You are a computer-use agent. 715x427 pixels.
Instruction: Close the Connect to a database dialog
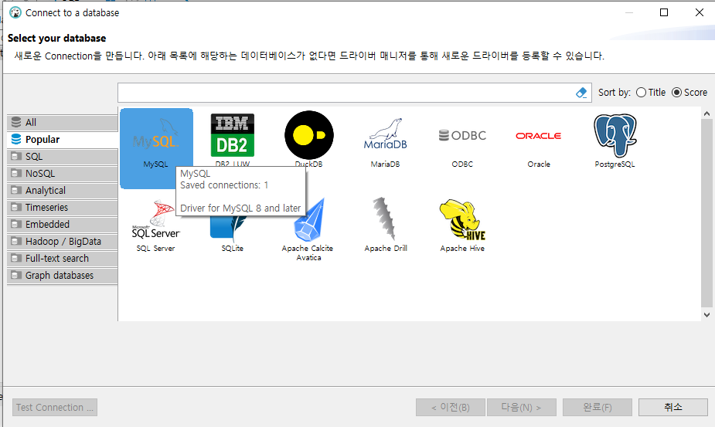699,12
